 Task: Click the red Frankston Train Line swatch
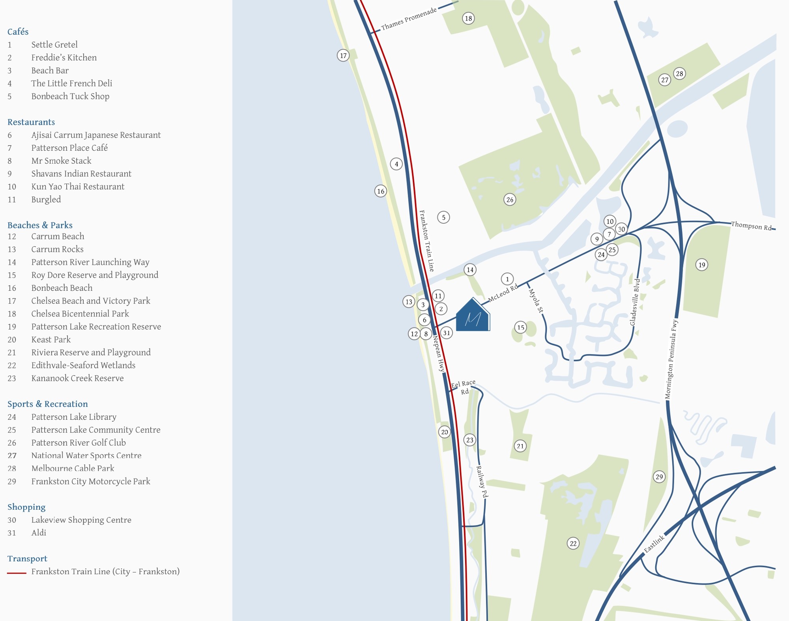(17, 572)
